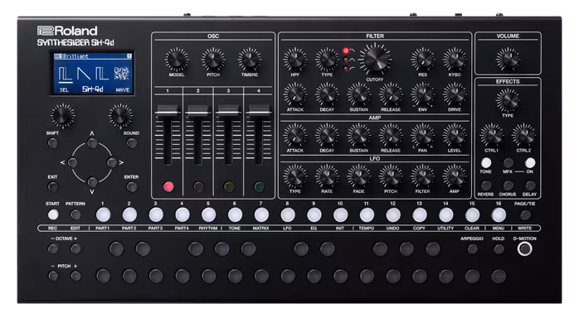Screen dimensions: 579x318
Task: Toggle the HOLD button
Action: [x=499, y=249]
